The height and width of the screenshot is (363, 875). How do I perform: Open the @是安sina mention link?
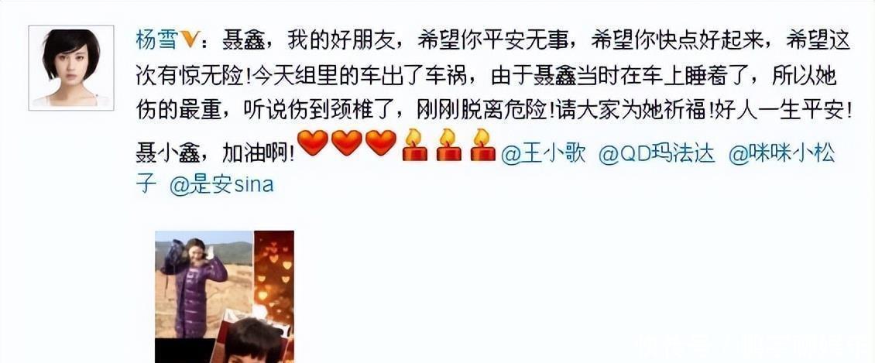pos(221,184)
